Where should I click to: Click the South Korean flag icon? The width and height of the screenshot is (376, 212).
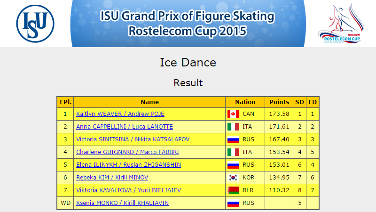pyautogui.click(x=233, y=178)
